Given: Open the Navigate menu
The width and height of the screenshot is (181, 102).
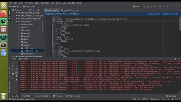Looking at the screenshot, I should 29,3.
